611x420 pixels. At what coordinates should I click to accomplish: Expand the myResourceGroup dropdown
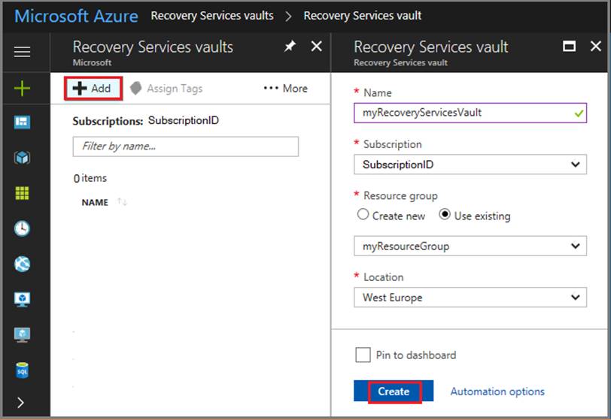(x=470, y=246)
